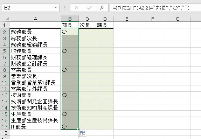Image resolution: width=201 pixels, height=139 pixels.
Task: Click the fill handle at B17 corner
Action: [78, 130]
